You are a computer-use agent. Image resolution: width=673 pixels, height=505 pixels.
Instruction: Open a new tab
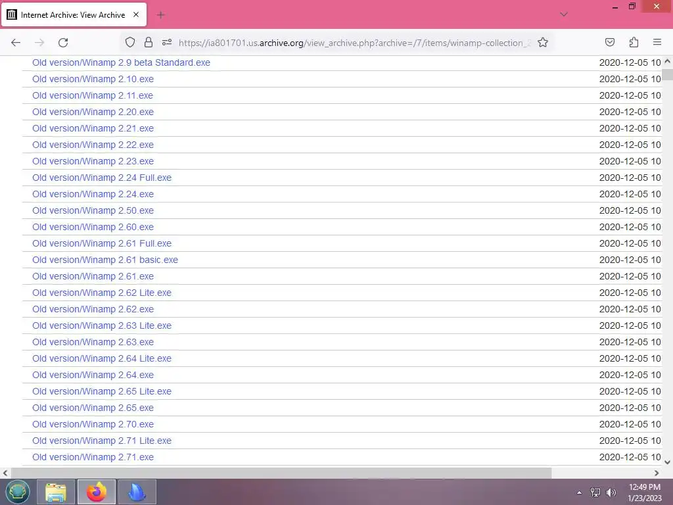pyautogui.click(x=161, y=15)
